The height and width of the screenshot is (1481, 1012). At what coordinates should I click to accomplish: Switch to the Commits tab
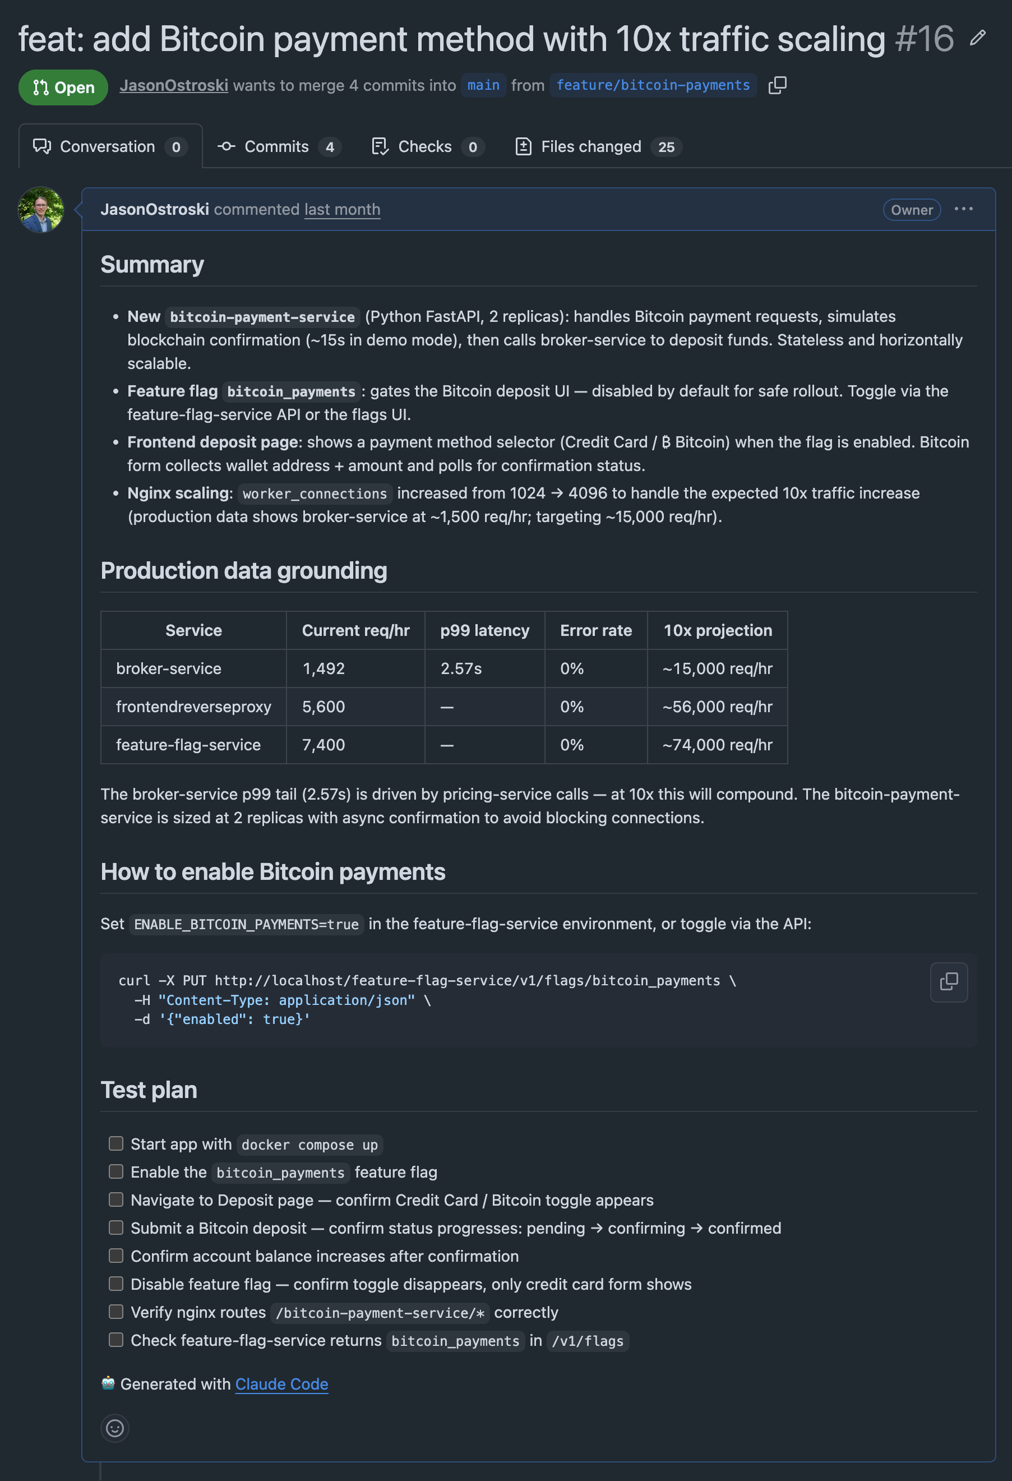279,146
